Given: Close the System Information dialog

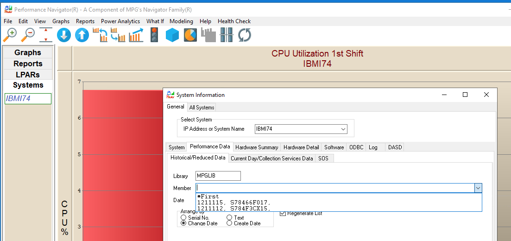Looking at the screenshot, I should 486,95.
